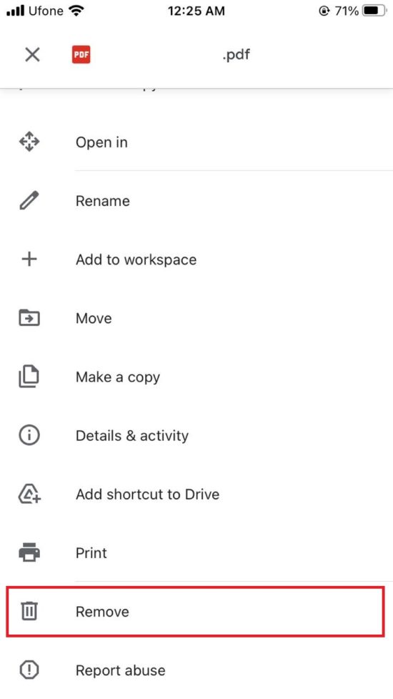Tap the Drive shortcut icon
Image resolution: width=393 pixels, height=699 pixels.
click(x=29, y=495)
